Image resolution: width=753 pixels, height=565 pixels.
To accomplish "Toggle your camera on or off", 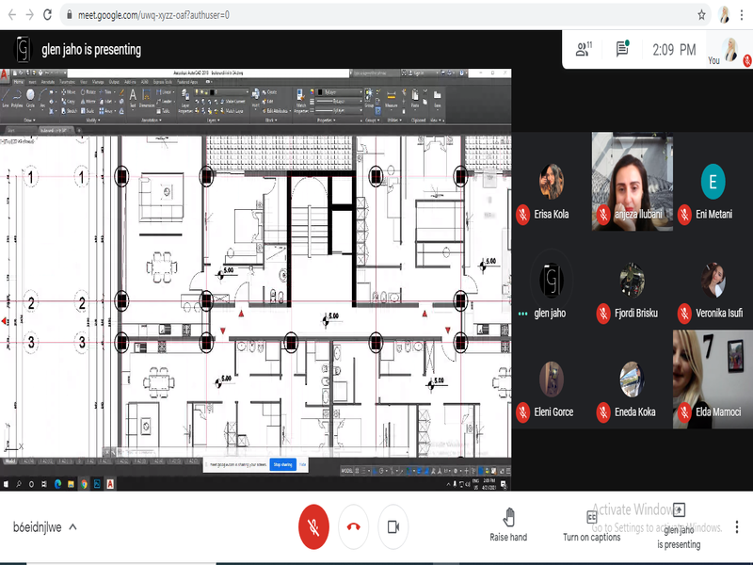I will coord(393,526).
